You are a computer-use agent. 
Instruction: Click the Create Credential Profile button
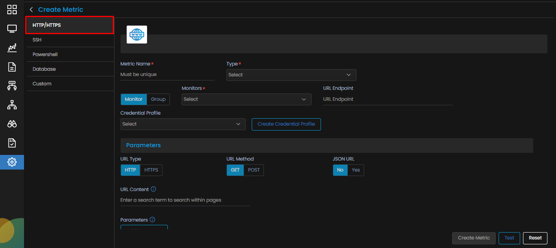286,124
